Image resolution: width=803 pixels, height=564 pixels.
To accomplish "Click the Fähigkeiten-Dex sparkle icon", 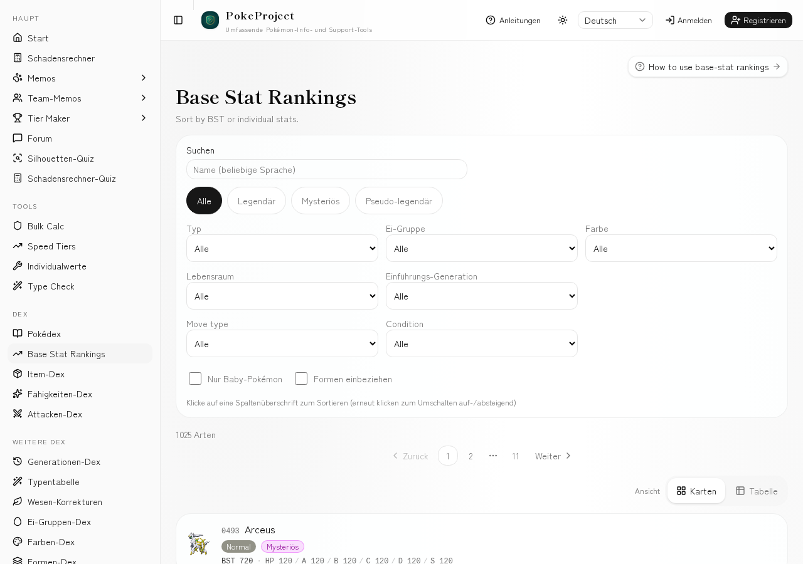I will [x=18, y=394].
